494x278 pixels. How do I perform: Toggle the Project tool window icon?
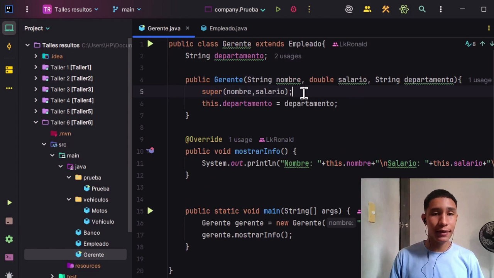(x=9, y=28)
